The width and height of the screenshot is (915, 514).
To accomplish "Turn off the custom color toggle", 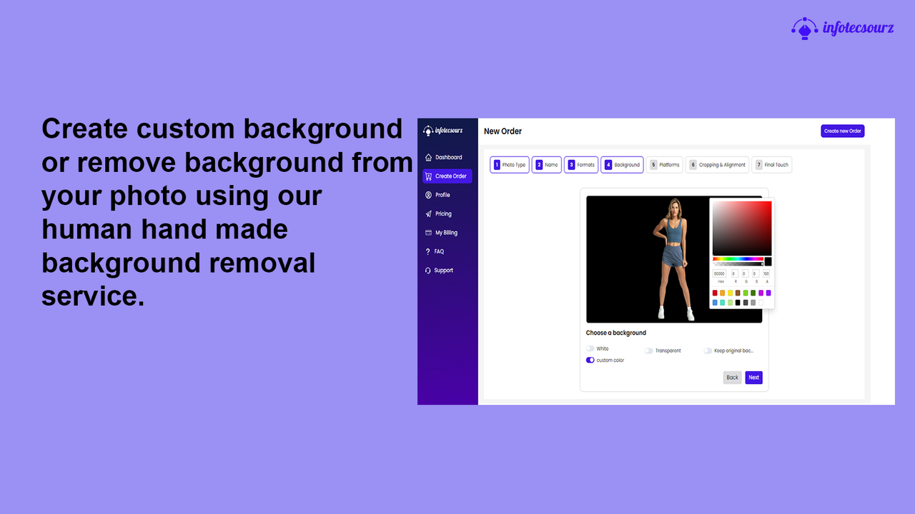I will (590, 361).
